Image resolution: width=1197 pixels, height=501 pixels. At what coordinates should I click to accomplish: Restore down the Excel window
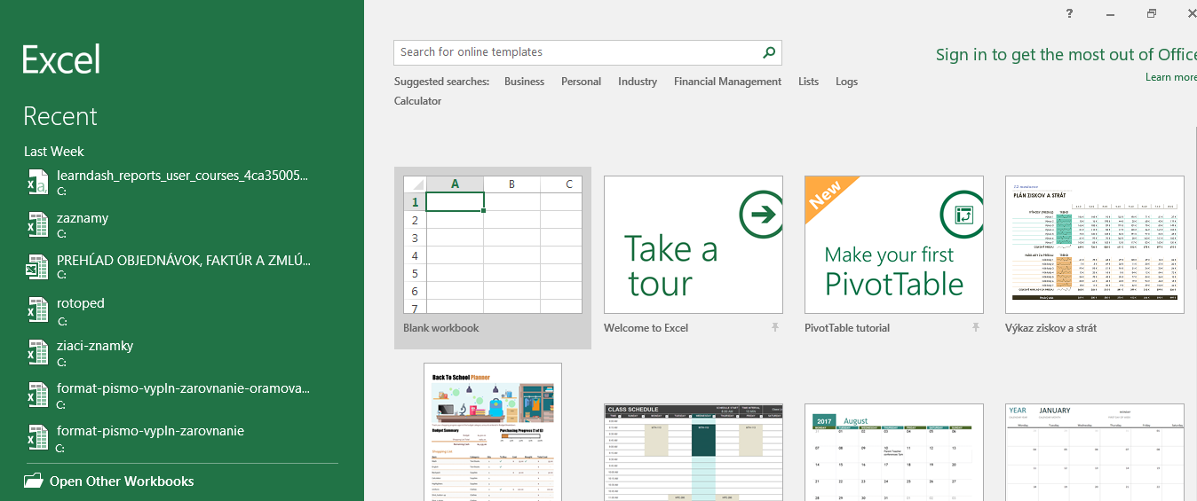(1152, 13)
